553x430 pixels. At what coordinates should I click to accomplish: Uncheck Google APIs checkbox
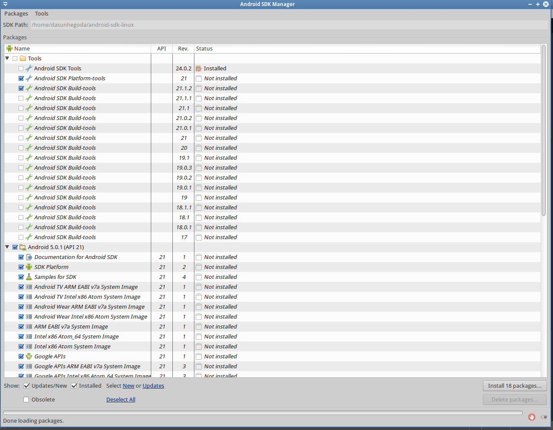click(x=21, y=356)
